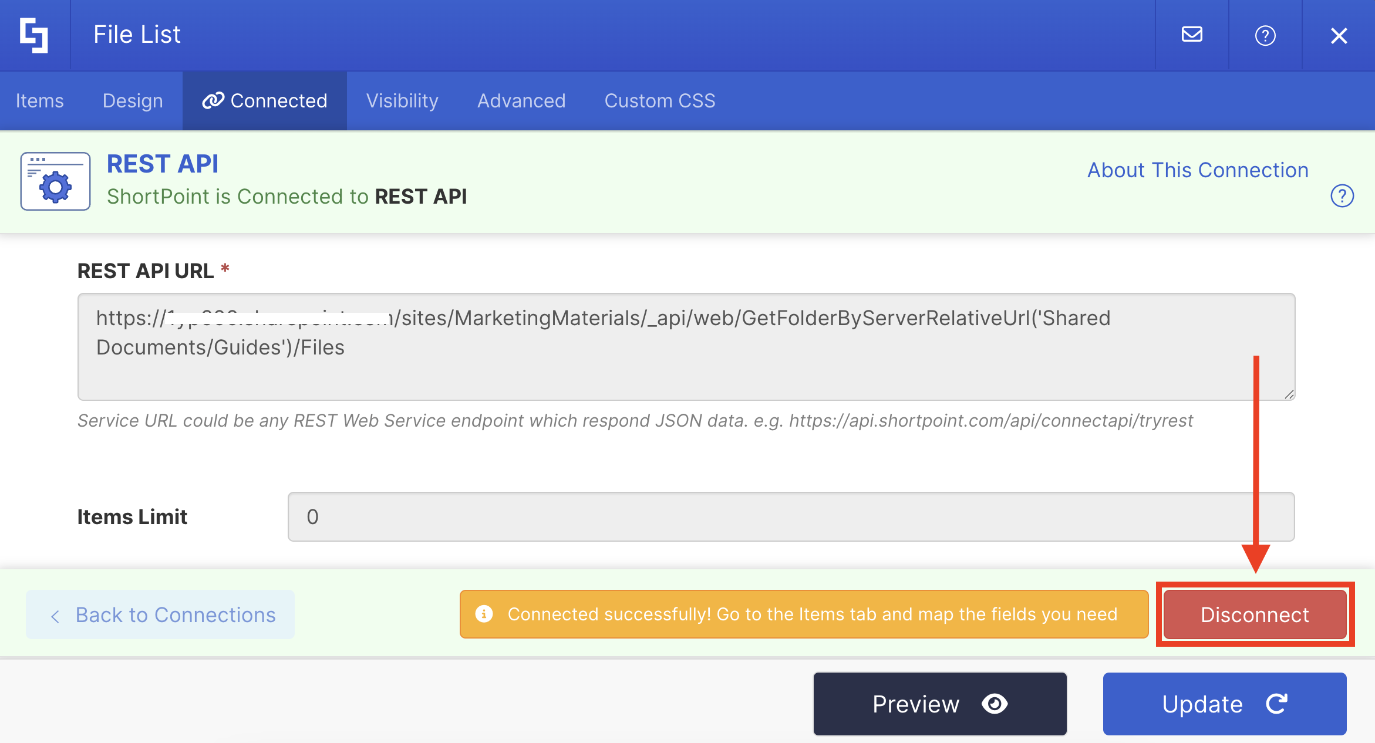Click the Update button
Viewport: 1375px width, 743px height.
(1224, 704)
